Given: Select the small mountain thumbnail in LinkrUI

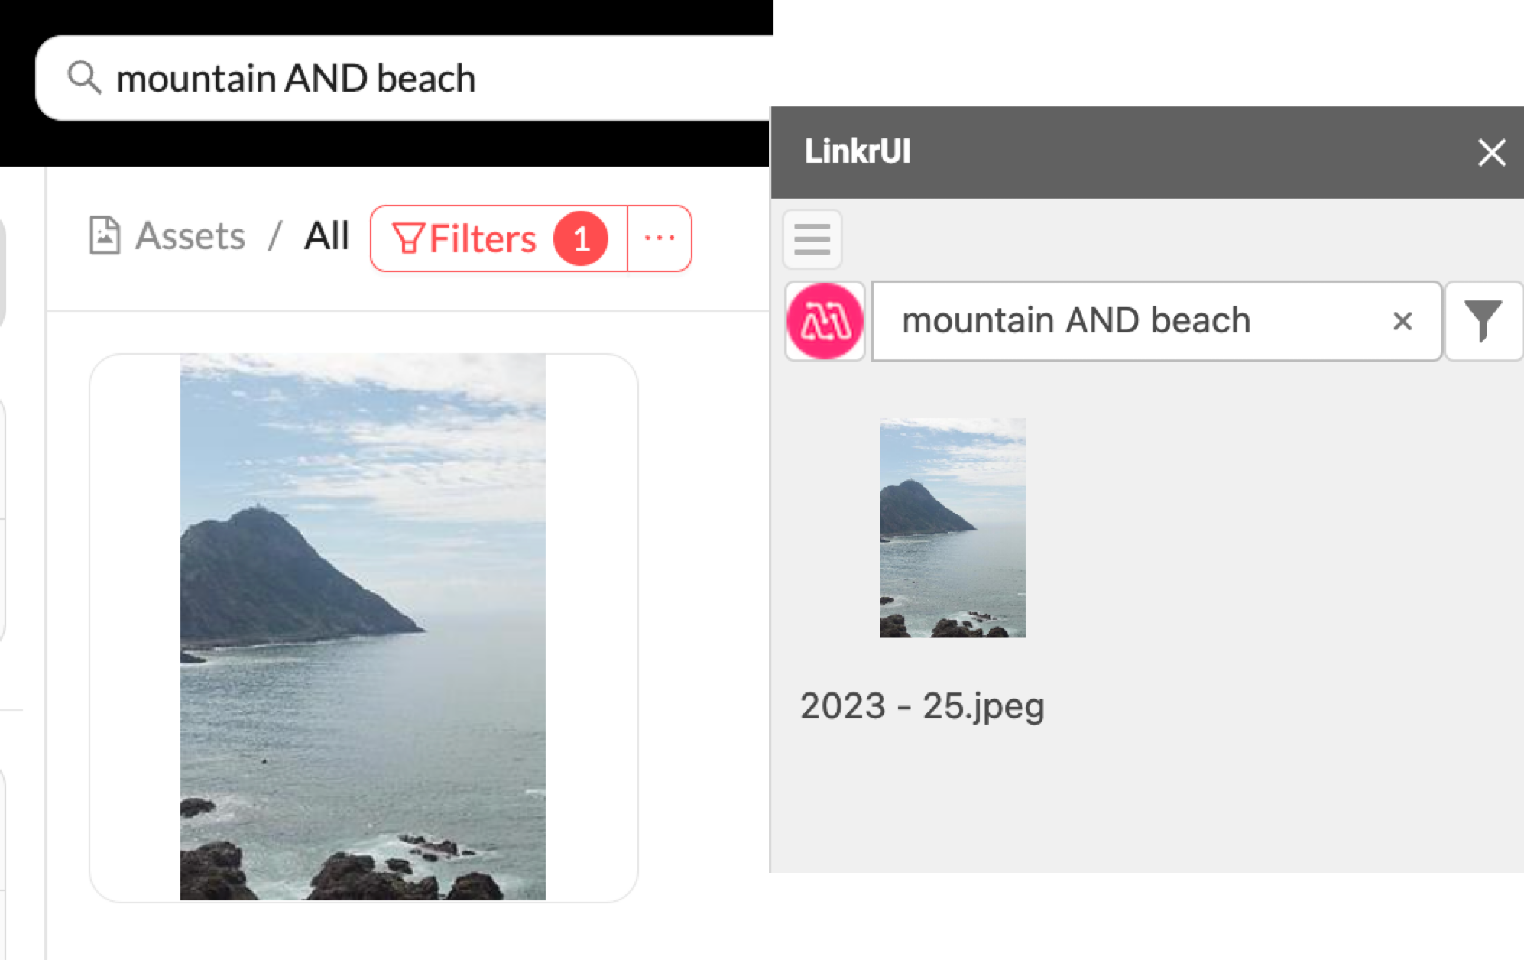Looking at the screenshot, I should click(952, 527).
